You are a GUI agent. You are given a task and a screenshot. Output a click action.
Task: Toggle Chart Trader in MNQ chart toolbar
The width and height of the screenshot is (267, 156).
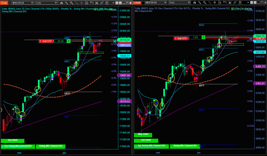pyautogui.click(x=91, y=3)
